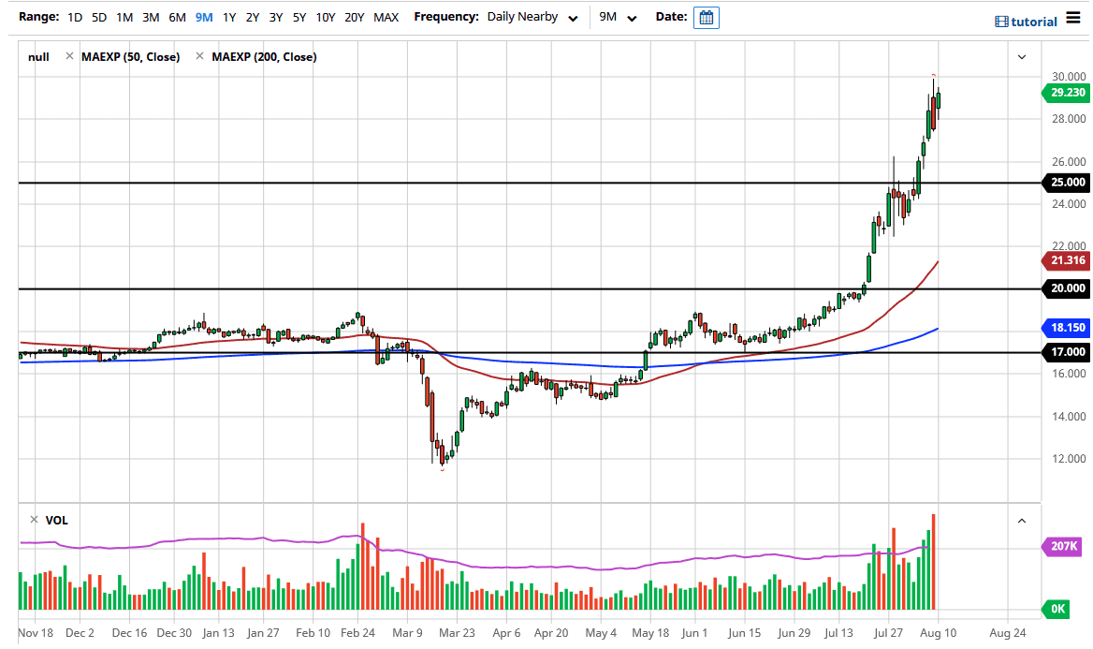Image resolution: width=1093 pixels, height=649 pixels.
Task: Click the 207K volume average tag
Action: click(1063, 545)
